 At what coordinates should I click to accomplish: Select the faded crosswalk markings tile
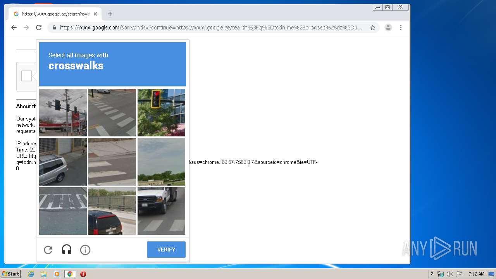tap(63, 211)
